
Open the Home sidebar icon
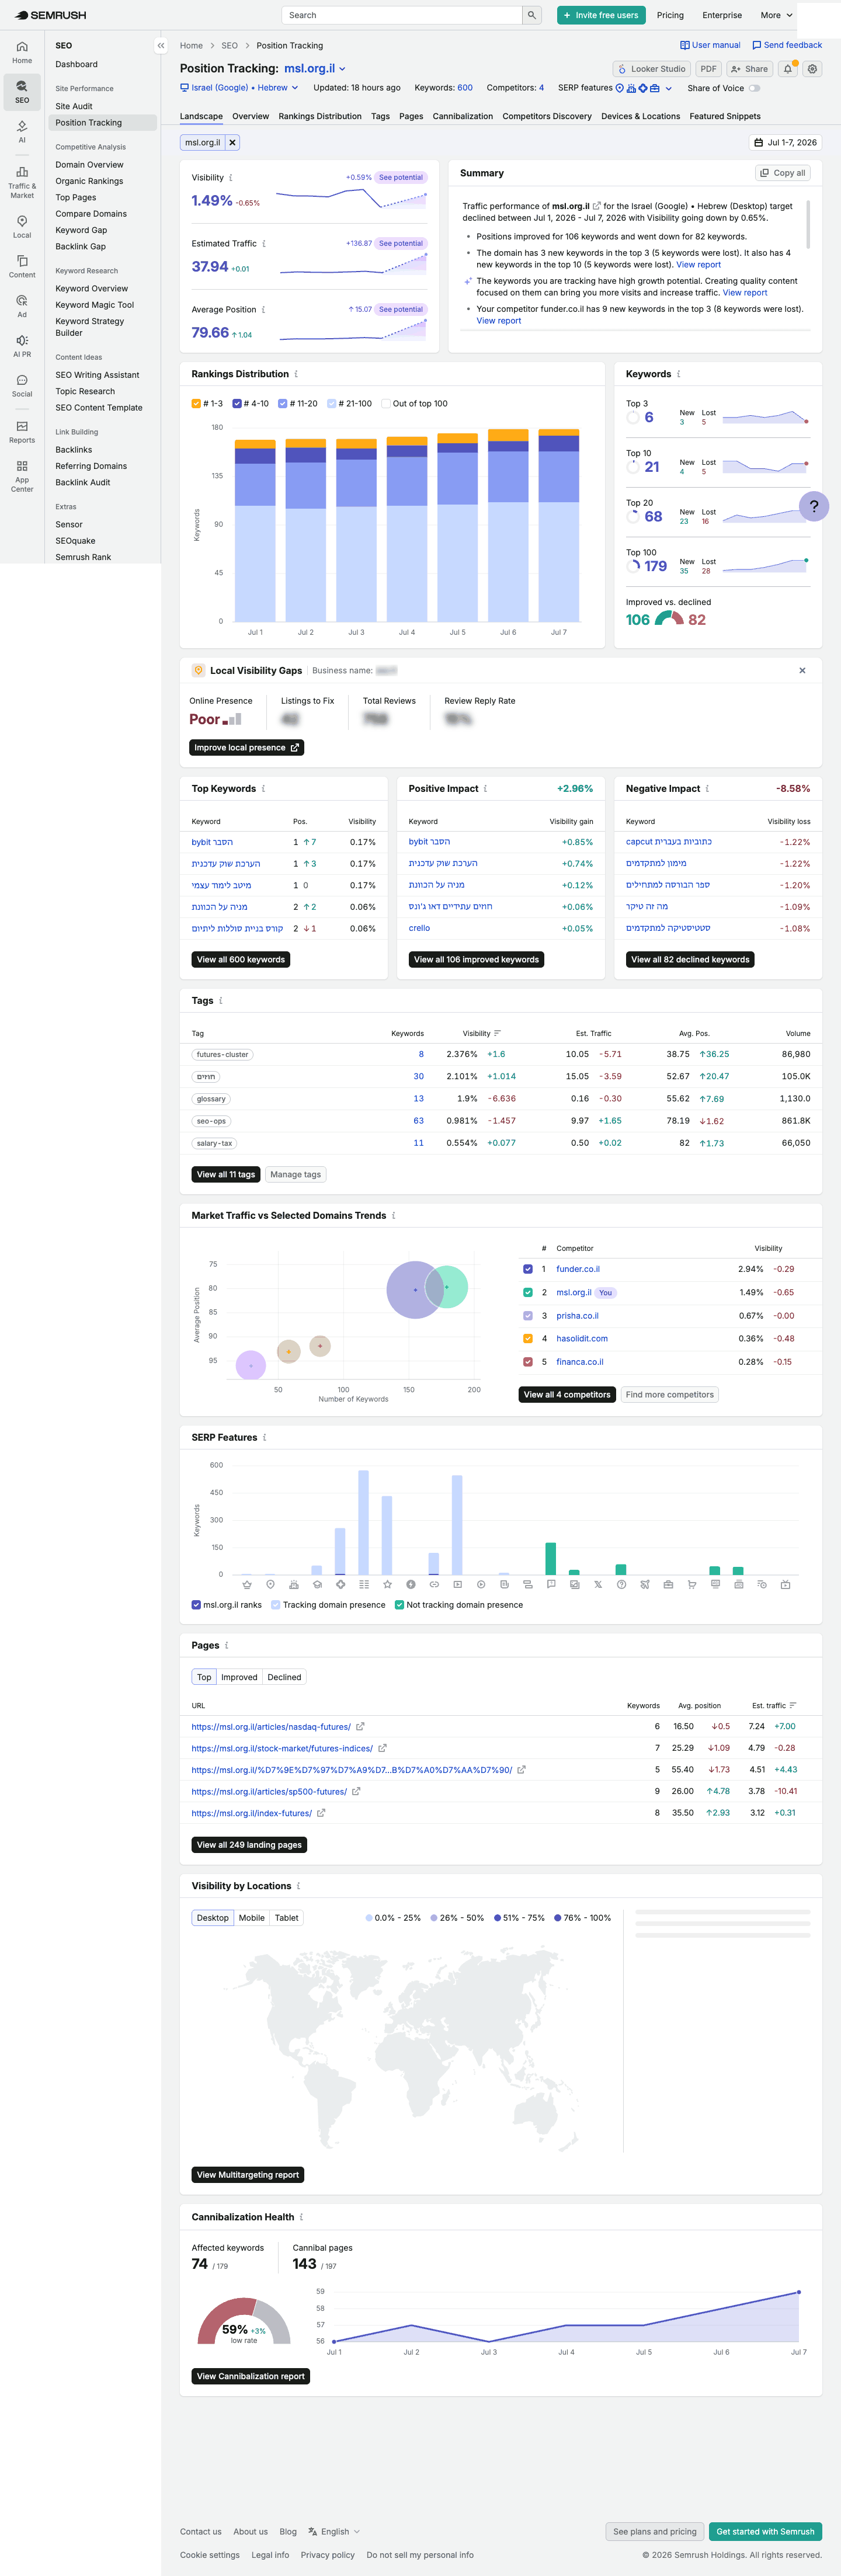22,52
